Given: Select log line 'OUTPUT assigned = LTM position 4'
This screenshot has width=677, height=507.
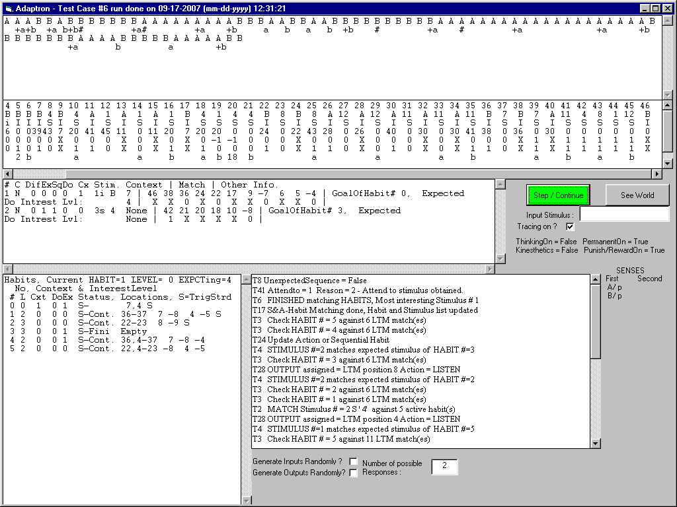Looking at the screenshot, I should coord(356,419).
